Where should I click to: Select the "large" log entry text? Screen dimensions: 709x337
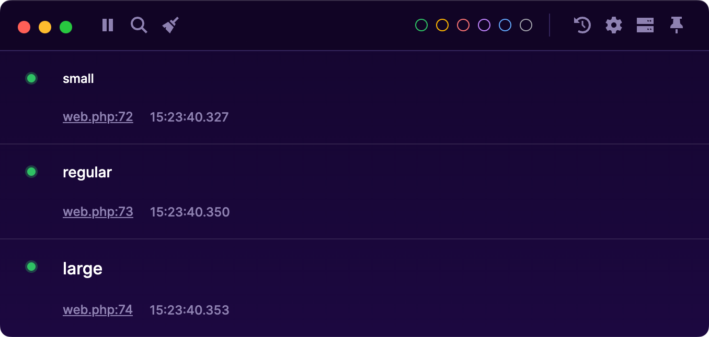tap(83, 269)
